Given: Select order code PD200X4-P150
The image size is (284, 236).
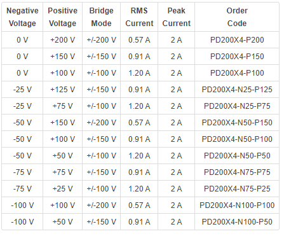Looking at the screenshot, I should click(x=237, y=57).
